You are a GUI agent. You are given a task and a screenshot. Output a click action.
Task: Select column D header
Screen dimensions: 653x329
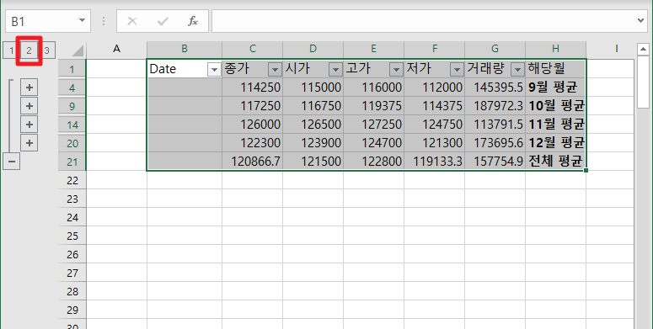pyautogui.click(x=313, y=50)
